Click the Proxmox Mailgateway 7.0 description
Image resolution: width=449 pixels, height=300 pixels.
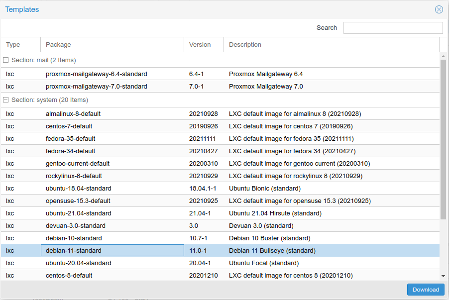coord(266,87)
